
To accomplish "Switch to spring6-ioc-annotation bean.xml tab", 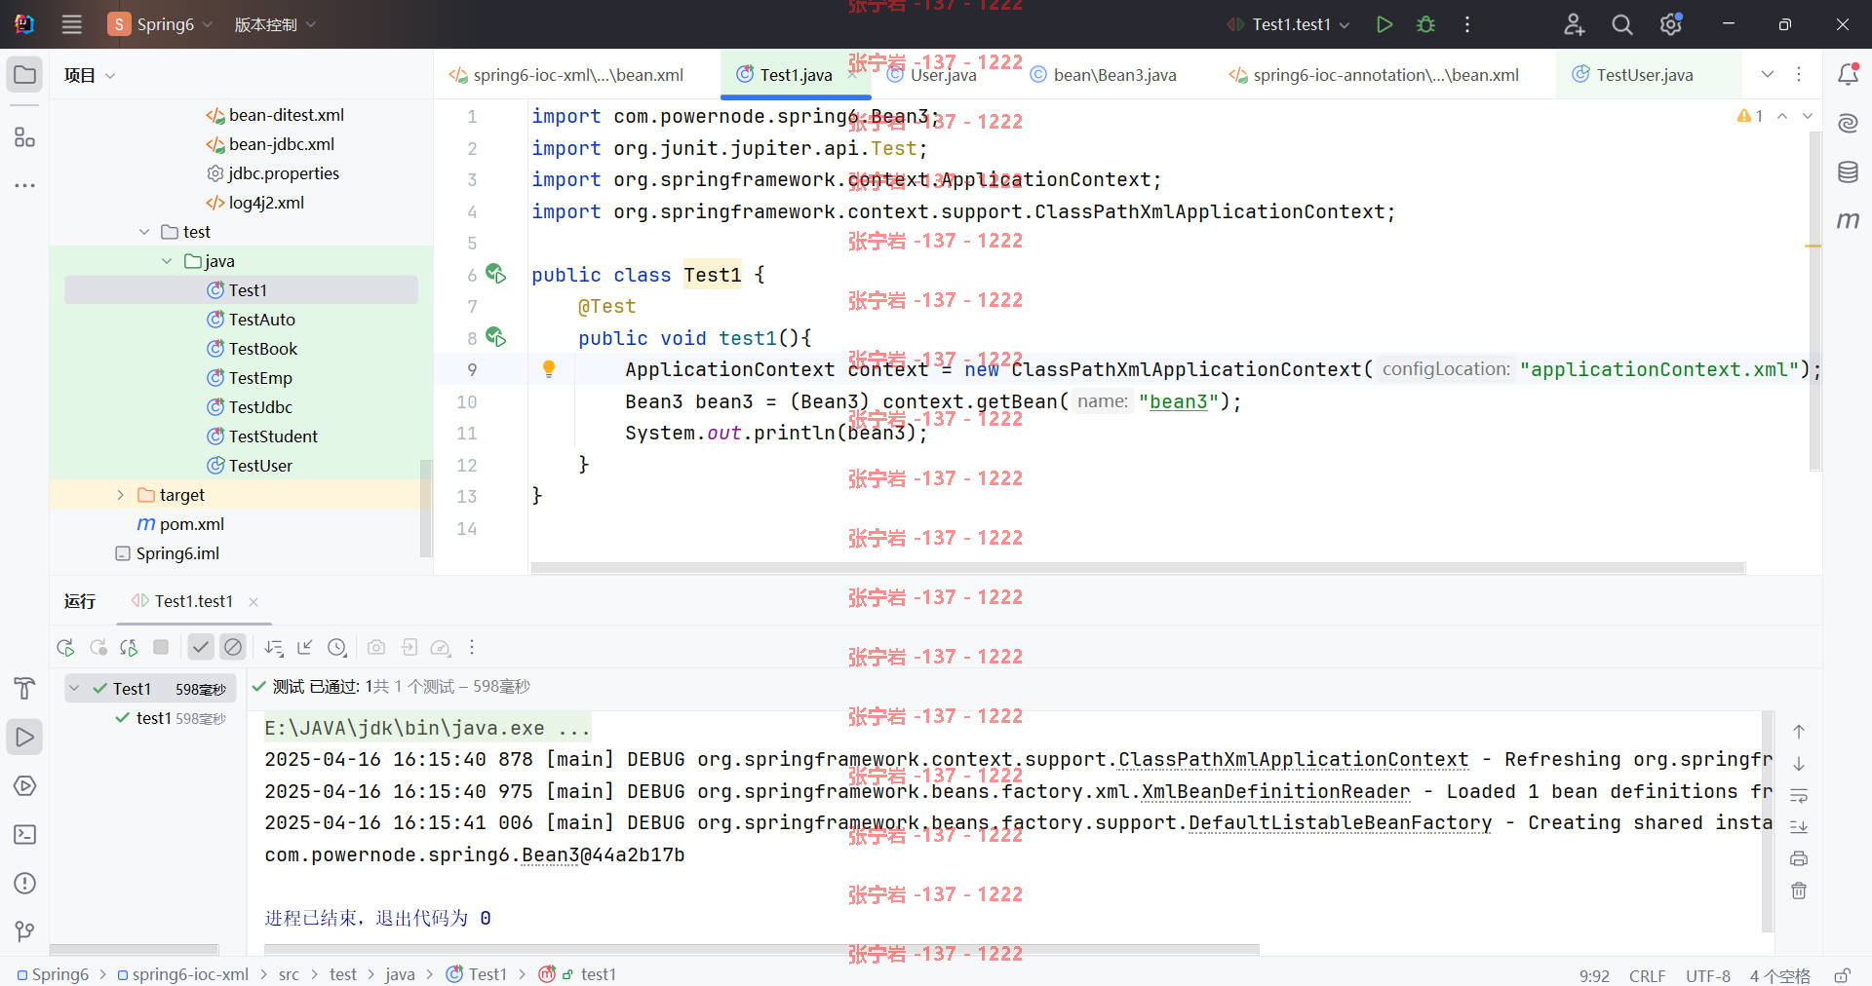I will (x=1374, y=75).
